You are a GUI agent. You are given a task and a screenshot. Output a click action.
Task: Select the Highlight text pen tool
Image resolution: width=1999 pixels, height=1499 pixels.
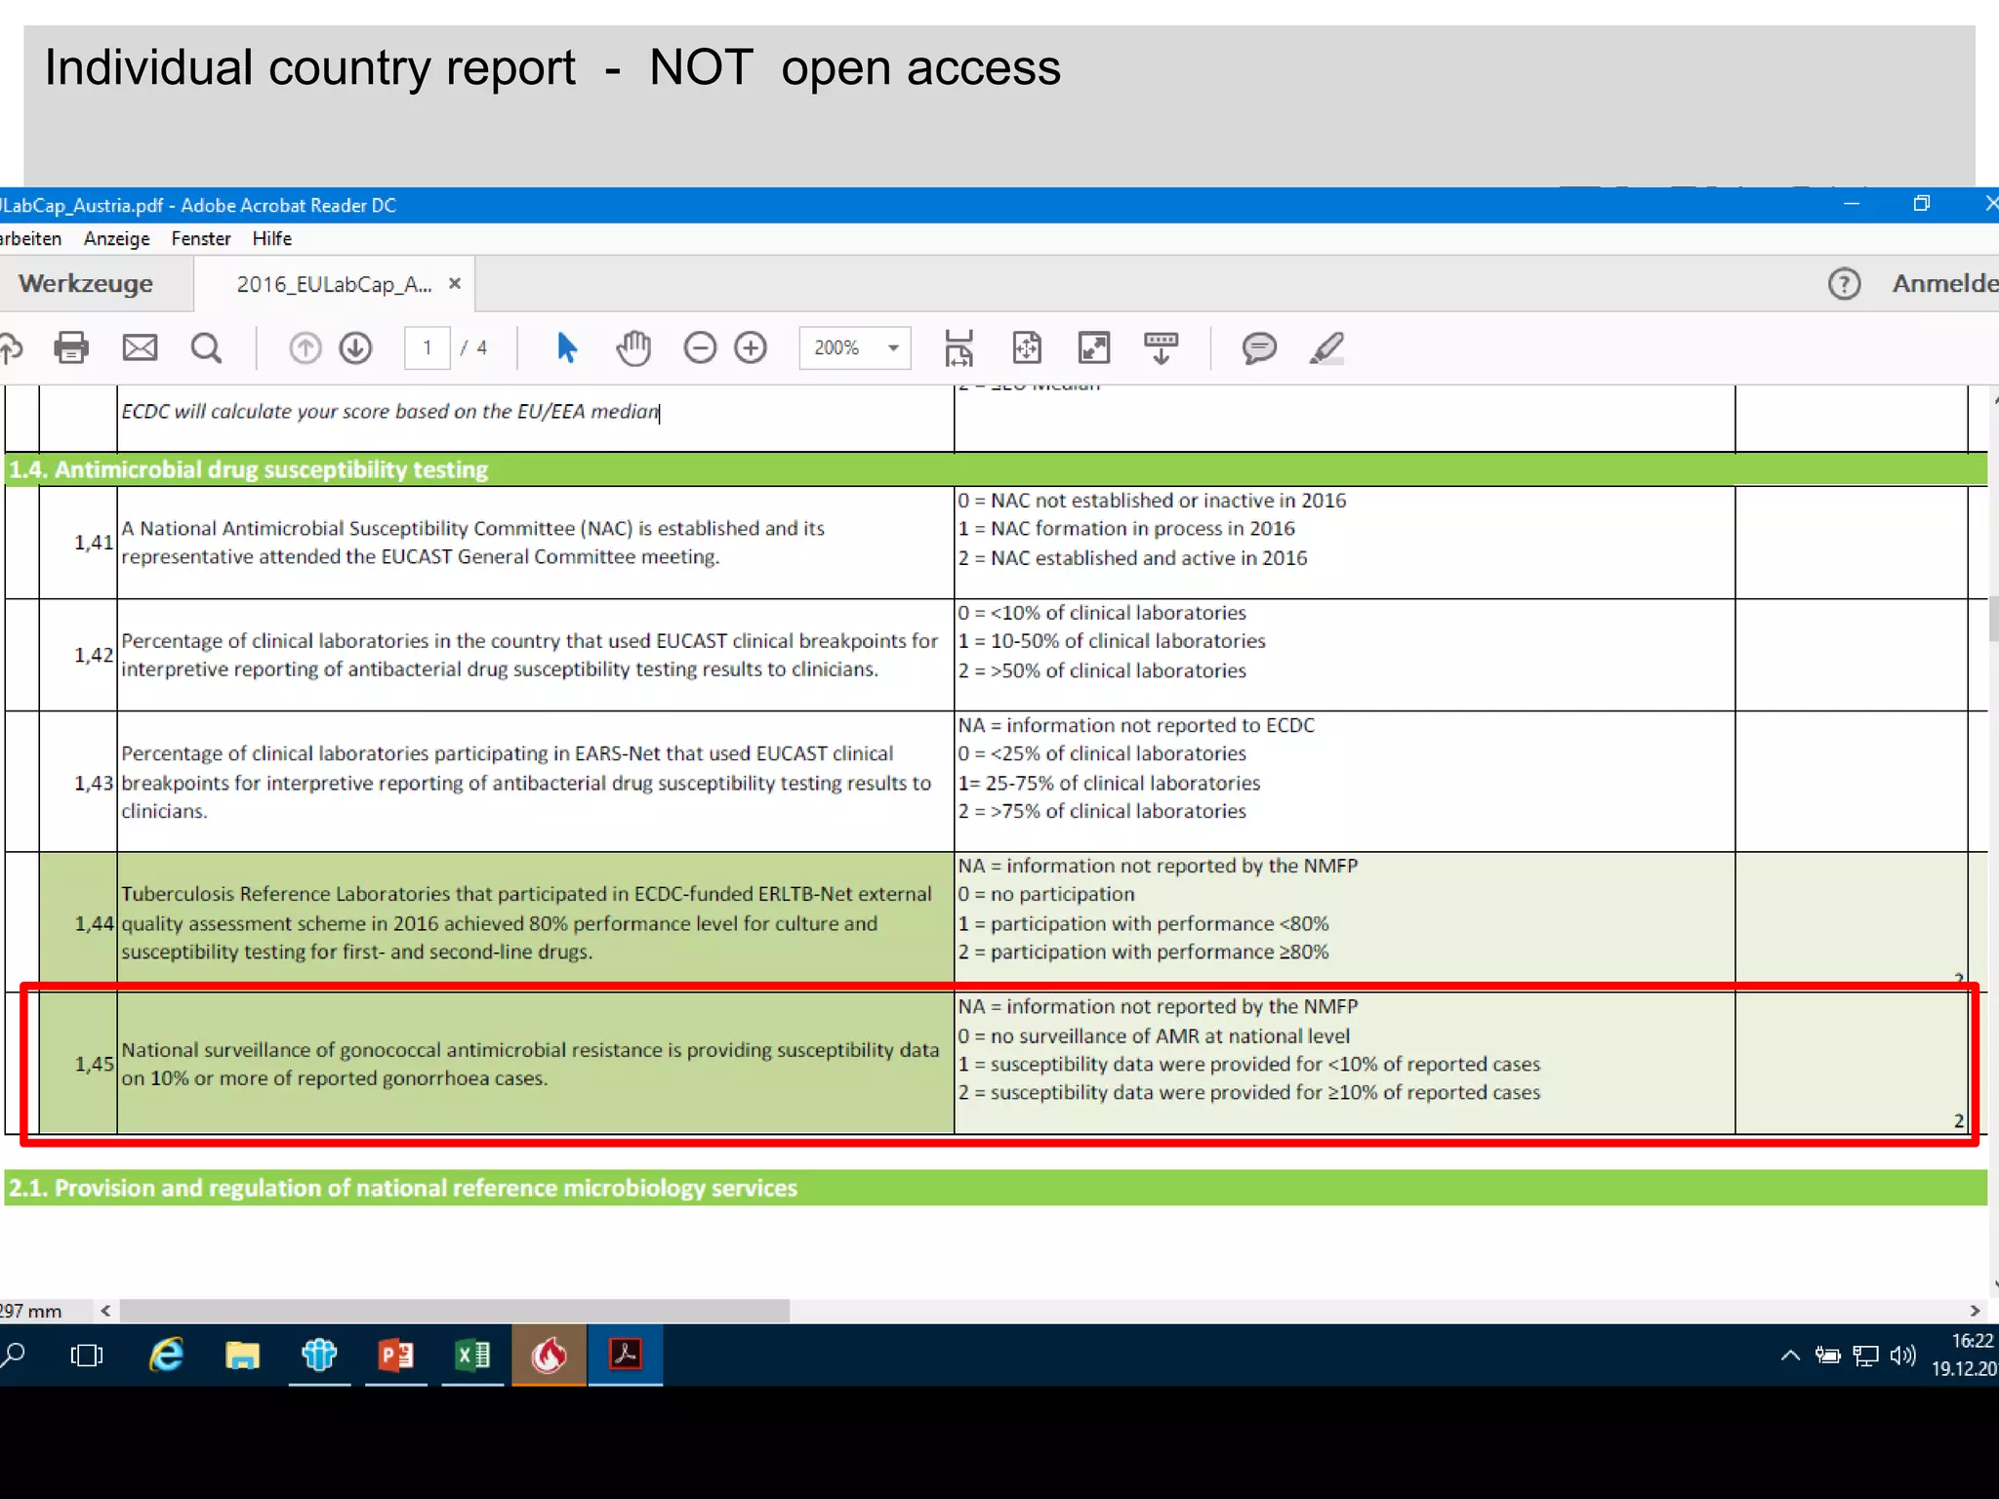[1327, 347]
